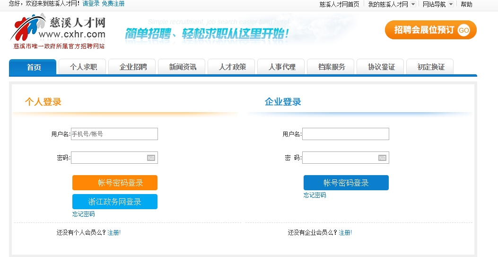Click the blue enterprise 帐号密码登录 button
The width and height of the screenshot is (498, 257).
(346, 183)
